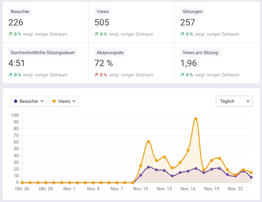Click the Views peak point at Nov. 17

(196, 119)
